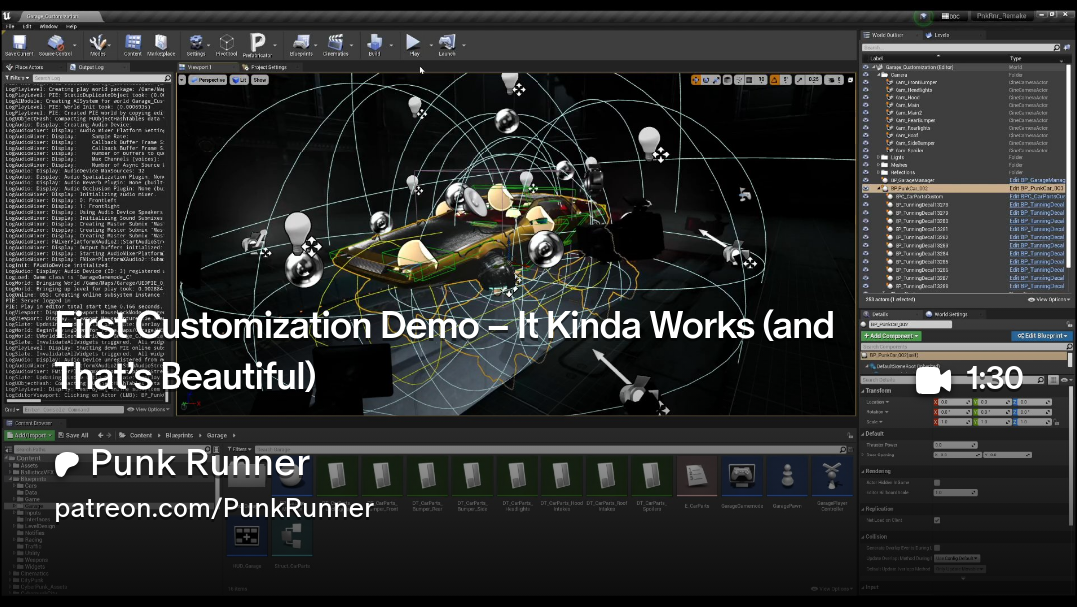
Task: Open the Blueprints toolbar icon
Action: pyautogui.click(x=301, y=43)
